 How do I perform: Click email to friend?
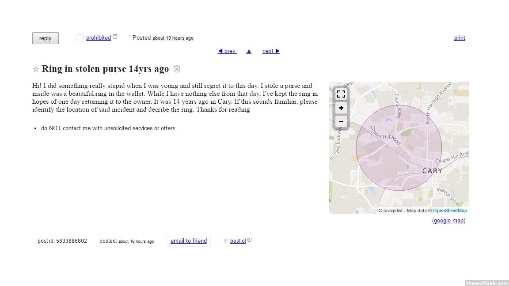click(x=189, y=241)
